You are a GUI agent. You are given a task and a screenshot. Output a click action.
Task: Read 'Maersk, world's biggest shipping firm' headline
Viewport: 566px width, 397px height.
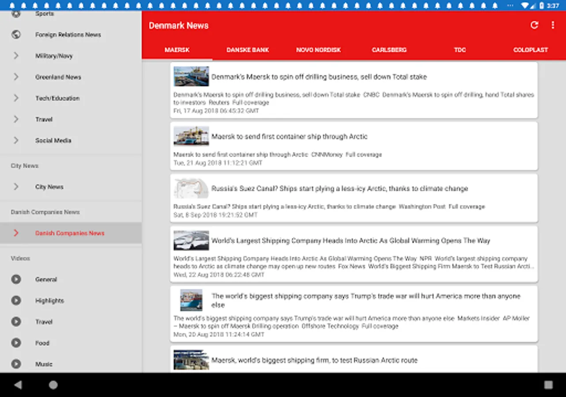pos(314,360)
